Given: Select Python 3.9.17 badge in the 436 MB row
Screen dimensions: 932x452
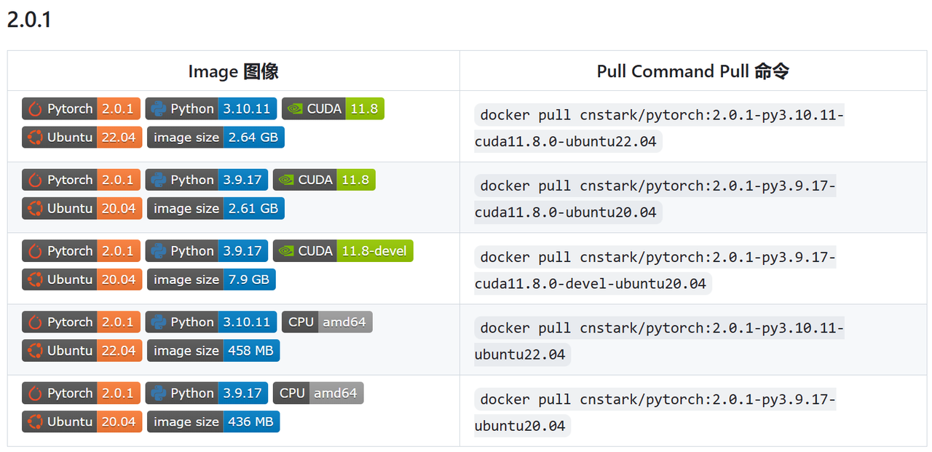Looking at the screenshot, I should click(x=207, y=393).
